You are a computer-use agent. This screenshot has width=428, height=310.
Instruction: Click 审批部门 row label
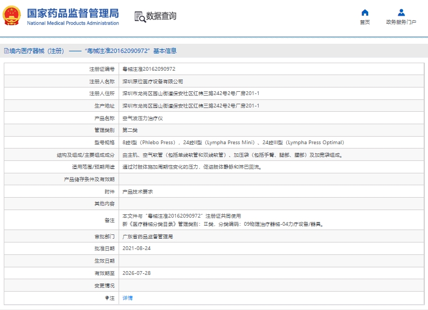click(105, 237)
